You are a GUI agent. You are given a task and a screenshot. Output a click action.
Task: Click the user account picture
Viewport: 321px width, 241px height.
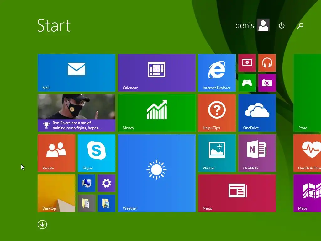point(263,25)
